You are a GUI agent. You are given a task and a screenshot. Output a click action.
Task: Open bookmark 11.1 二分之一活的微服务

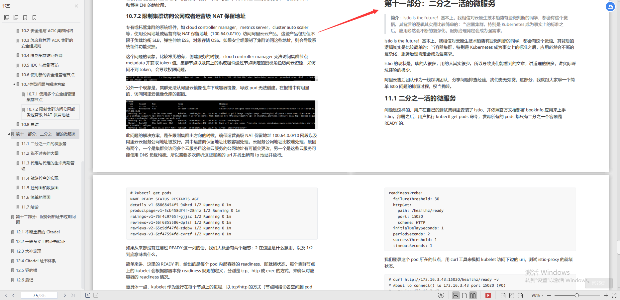click(x=44, y=144)
